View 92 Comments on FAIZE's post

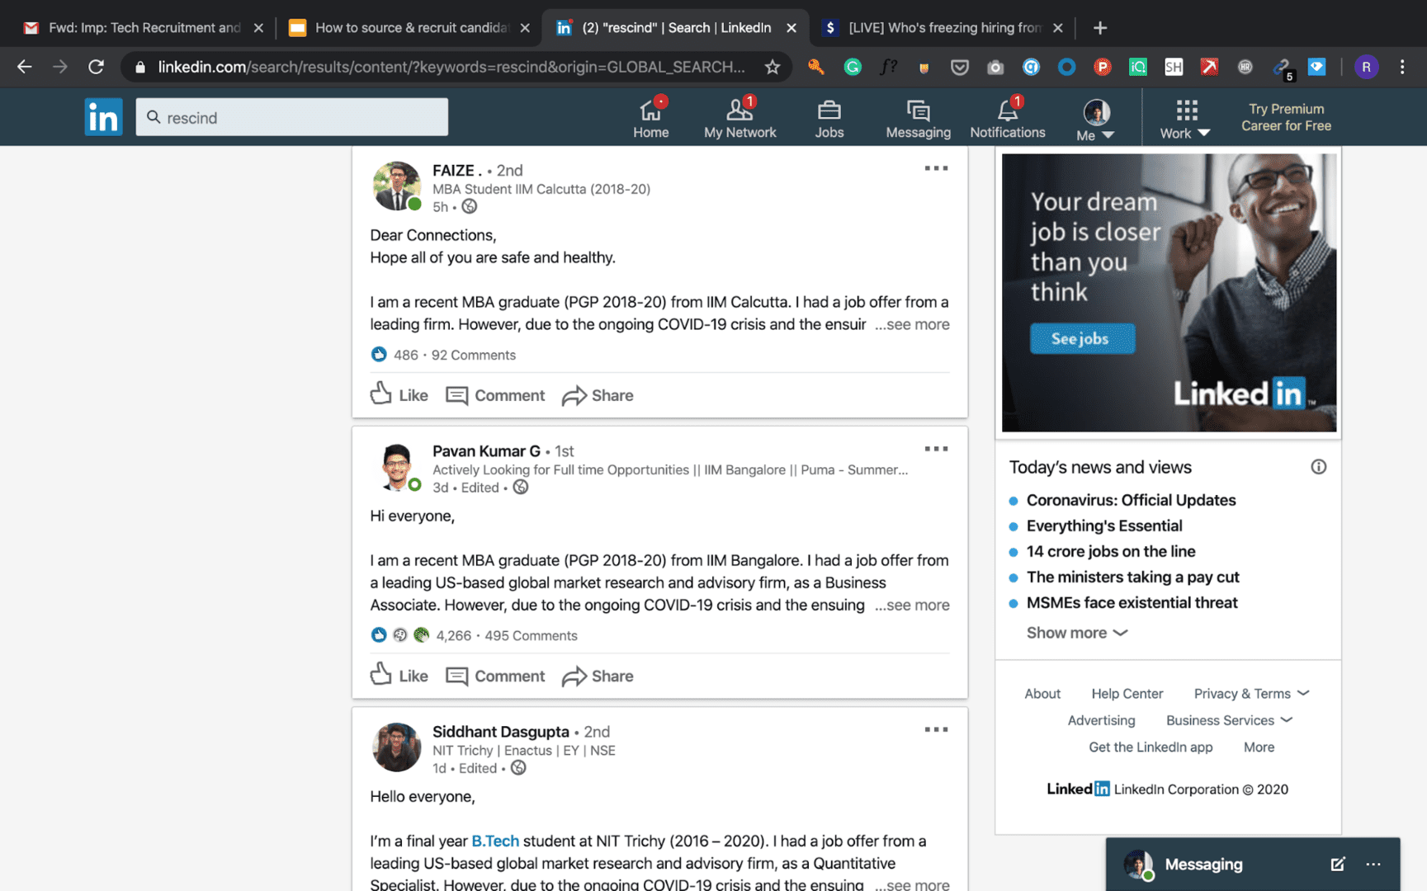tap(474, 355)
